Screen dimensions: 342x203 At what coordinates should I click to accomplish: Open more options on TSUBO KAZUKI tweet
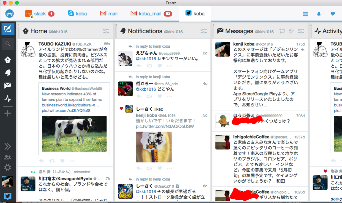[x=72, y=161]
